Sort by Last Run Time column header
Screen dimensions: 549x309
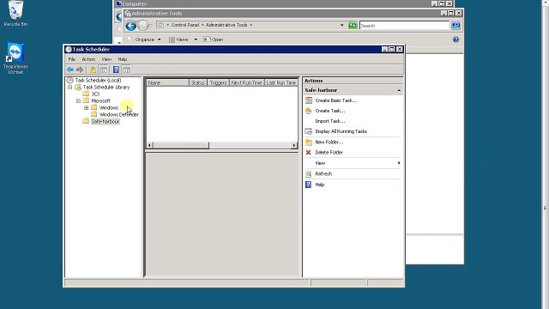coord(281,83)
